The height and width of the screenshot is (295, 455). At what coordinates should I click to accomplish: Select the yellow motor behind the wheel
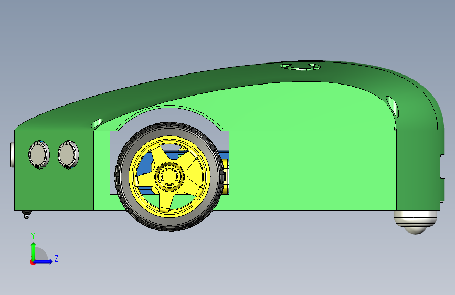226,176
